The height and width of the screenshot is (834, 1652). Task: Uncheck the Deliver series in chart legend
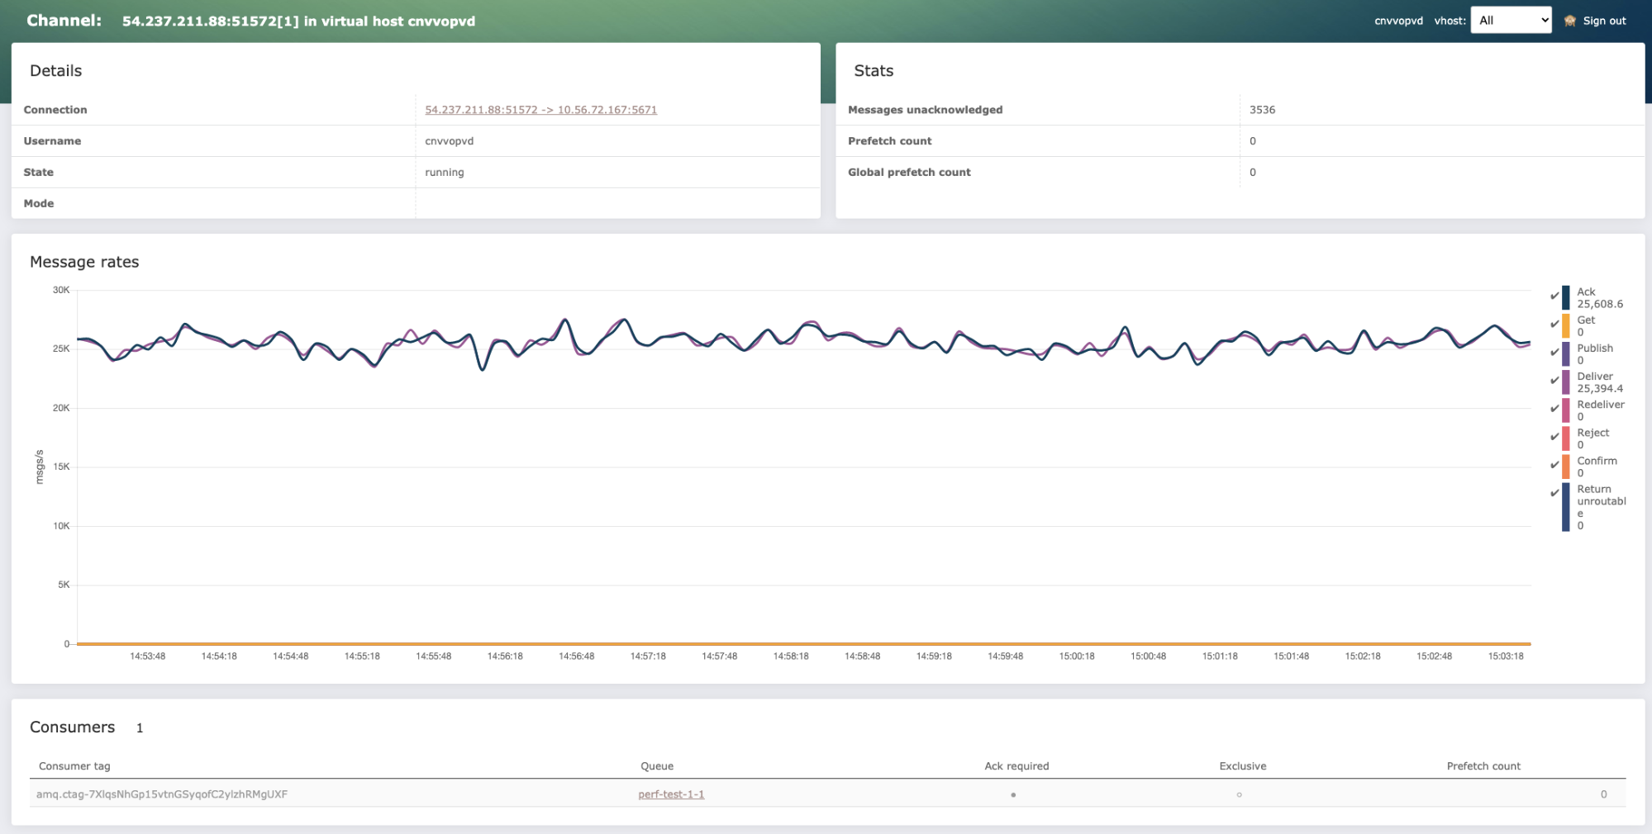[1554, 381]
